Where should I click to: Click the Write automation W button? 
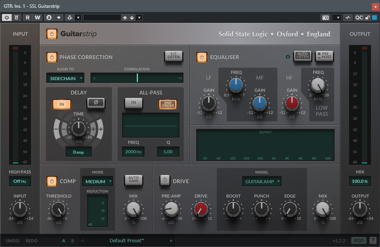click(37, 18)
